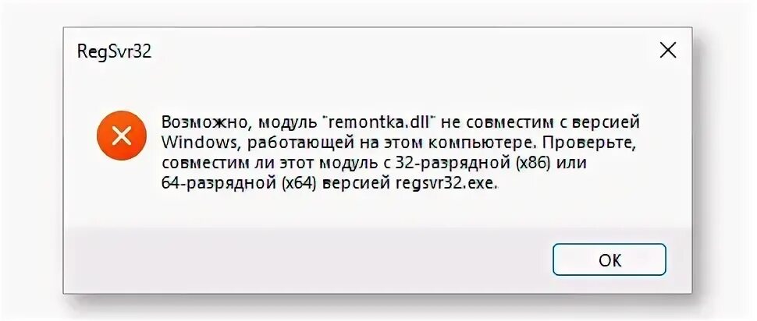The height and width of the screenshot is (321, 757).
Task: Click the "(x86)" text in message
Action: [535, 163]
